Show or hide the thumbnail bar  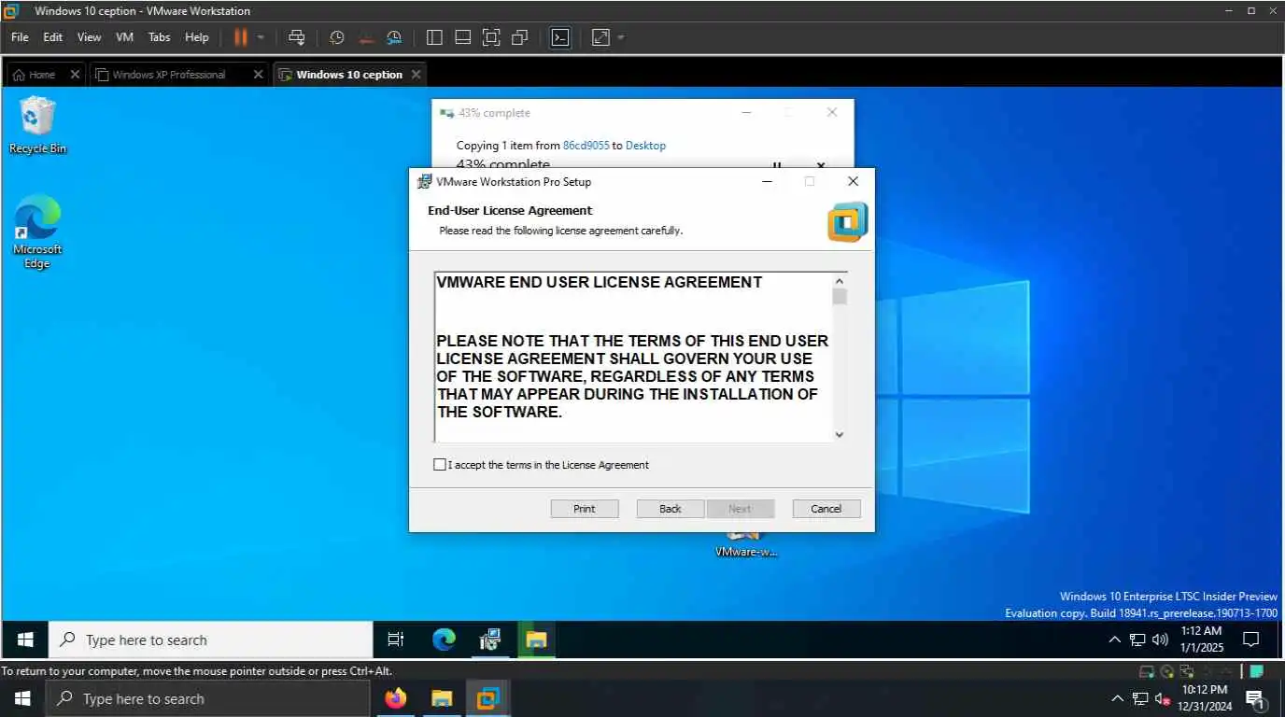point(462,37)
